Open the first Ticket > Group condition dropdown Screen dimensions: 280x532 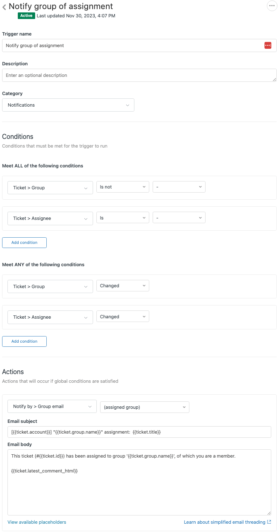50,188
